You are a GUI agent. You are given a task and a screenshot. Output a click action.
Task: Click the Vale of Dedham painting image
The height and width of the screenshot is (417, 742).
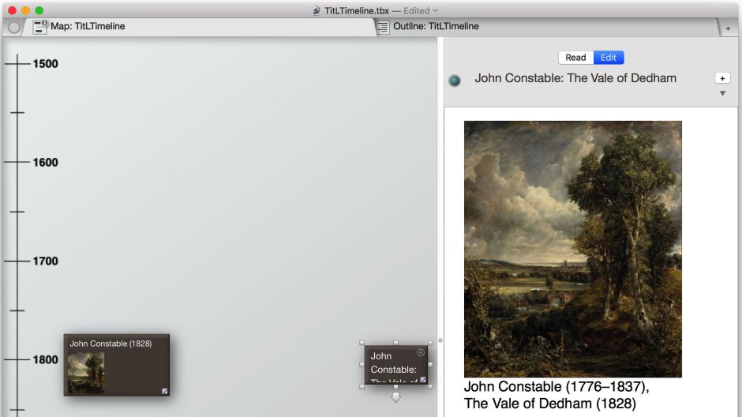click(572, 249)
